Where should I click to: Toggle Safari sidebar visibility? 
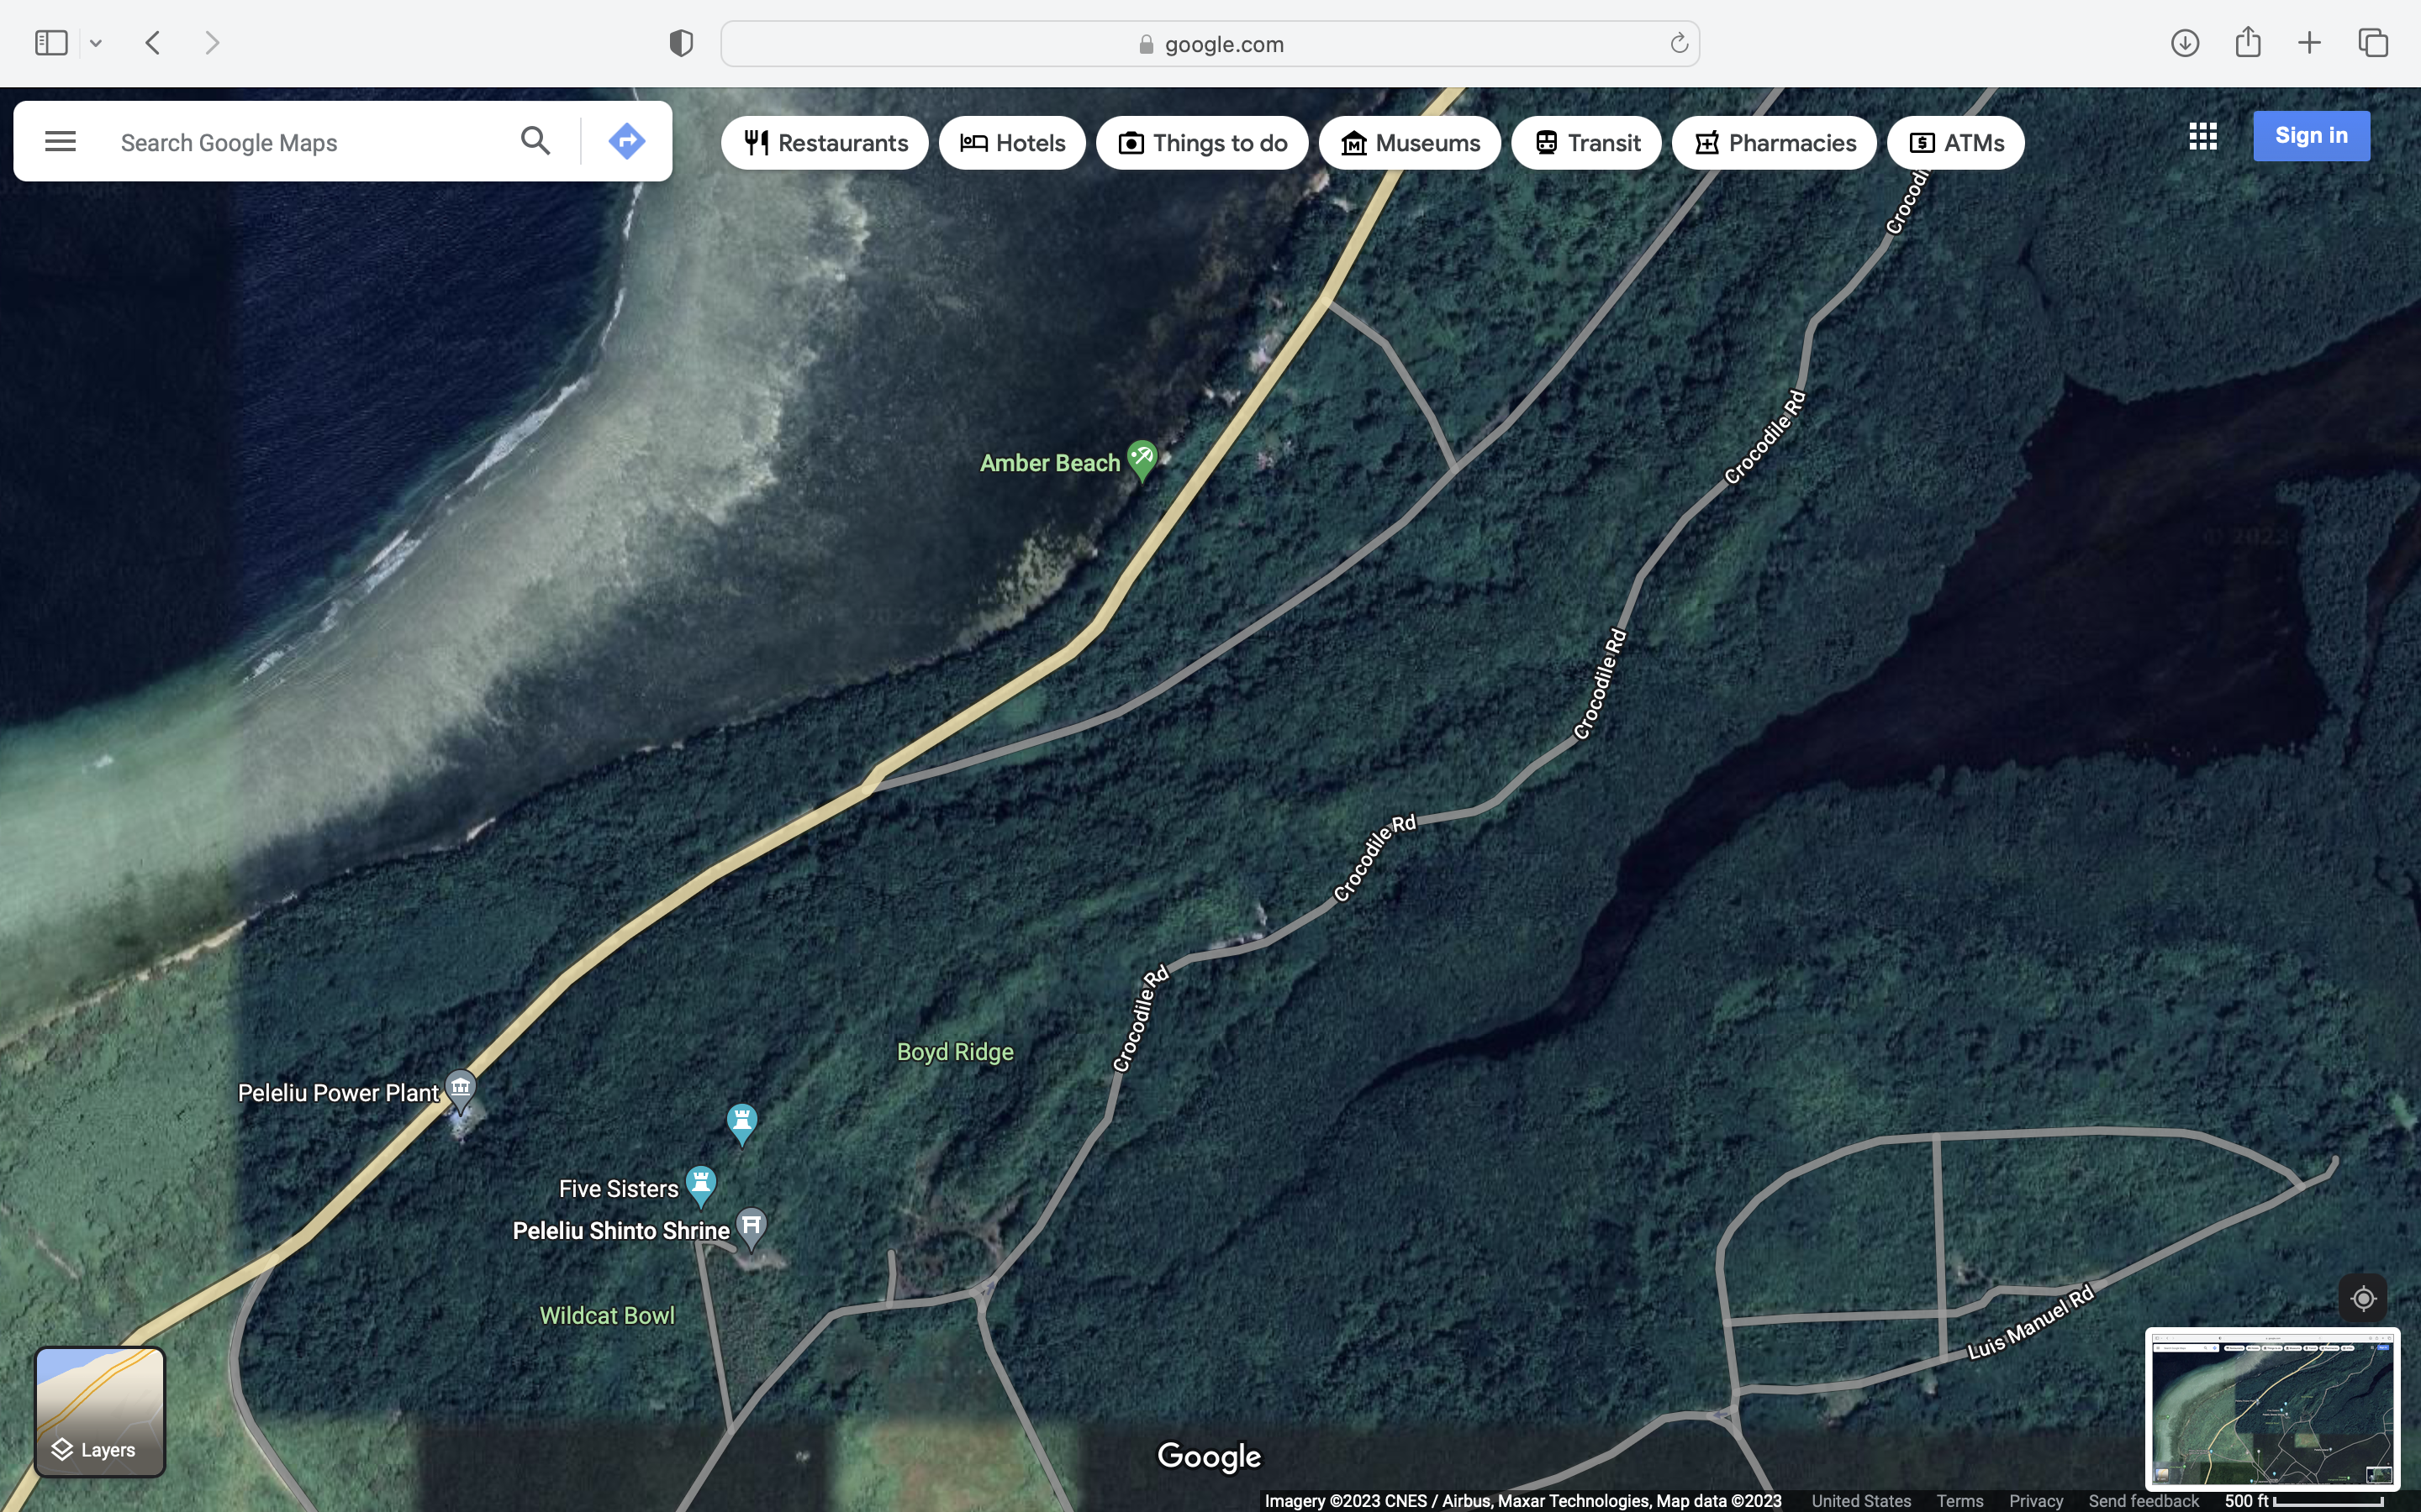[x=51, y=43]
